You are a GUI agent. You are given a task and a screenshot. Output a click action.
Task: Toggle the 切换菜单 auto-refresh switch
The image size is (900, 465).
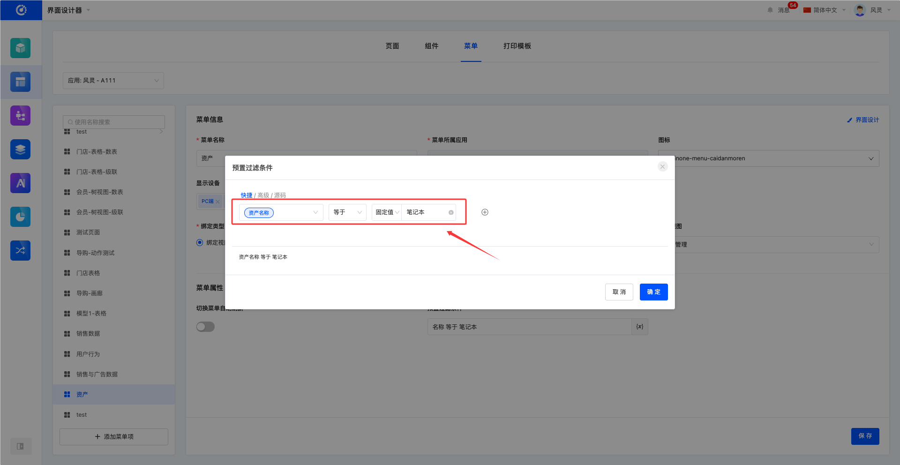point(205,327)
